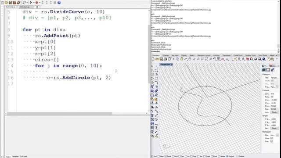This screenshot has width=281, height=158.
Task: Open the Curve Tools toolbar tab
Action: pyautogui.click(x=238, y=56)
